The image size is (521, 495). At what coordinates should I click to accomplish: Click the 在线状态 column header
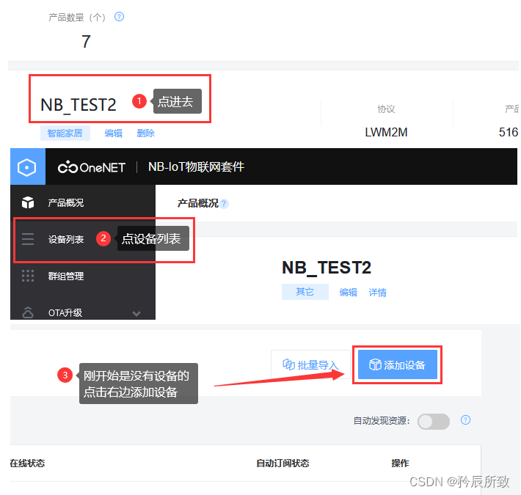tap(27, 463)
